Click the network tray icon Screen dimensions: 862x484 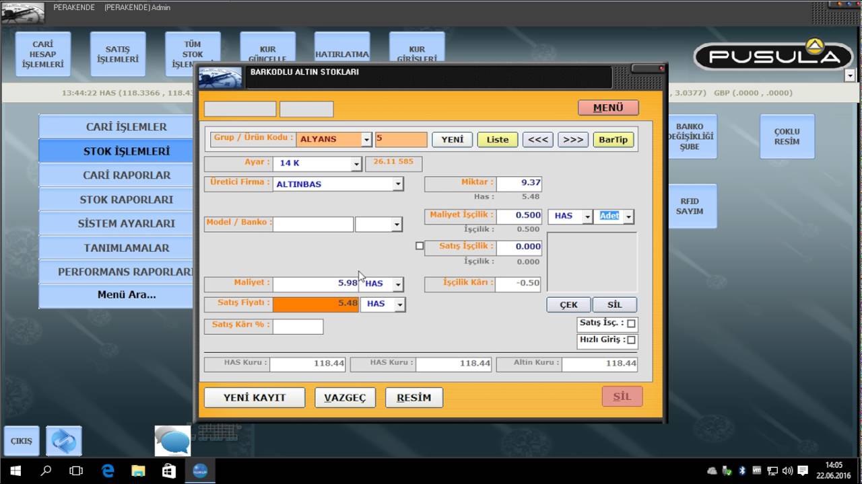pos(772,471)
